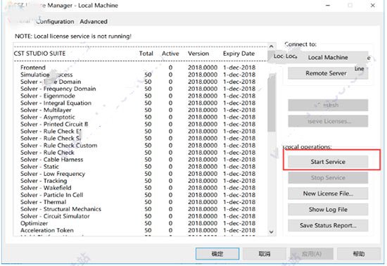Click the Remote Server button
Screen dimensions: 387x266
pos(328,73)
